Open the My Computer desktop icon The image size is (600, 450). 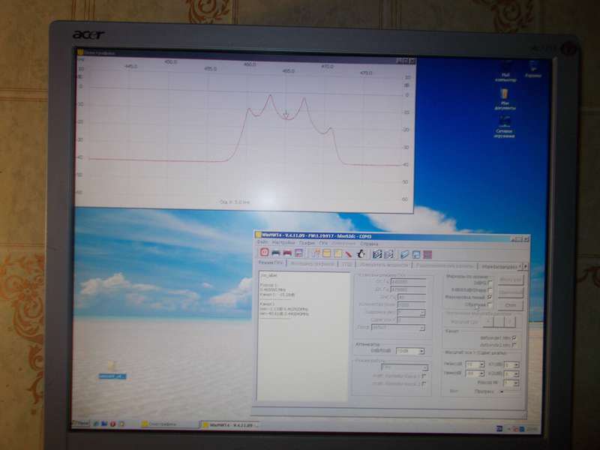click(505, 72)
